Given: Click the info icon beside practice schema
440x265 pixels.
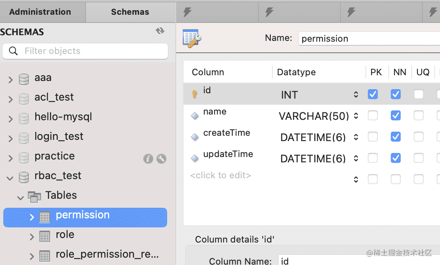Looking at the screenshot, I should point(148,159).
